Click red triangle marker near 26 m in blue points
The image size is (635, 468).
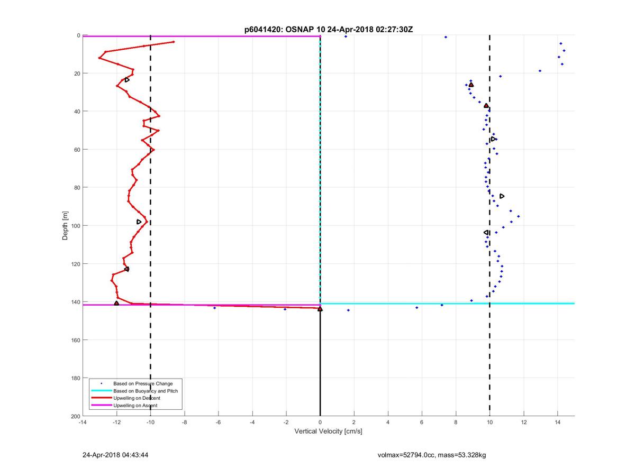coord(471,85)
